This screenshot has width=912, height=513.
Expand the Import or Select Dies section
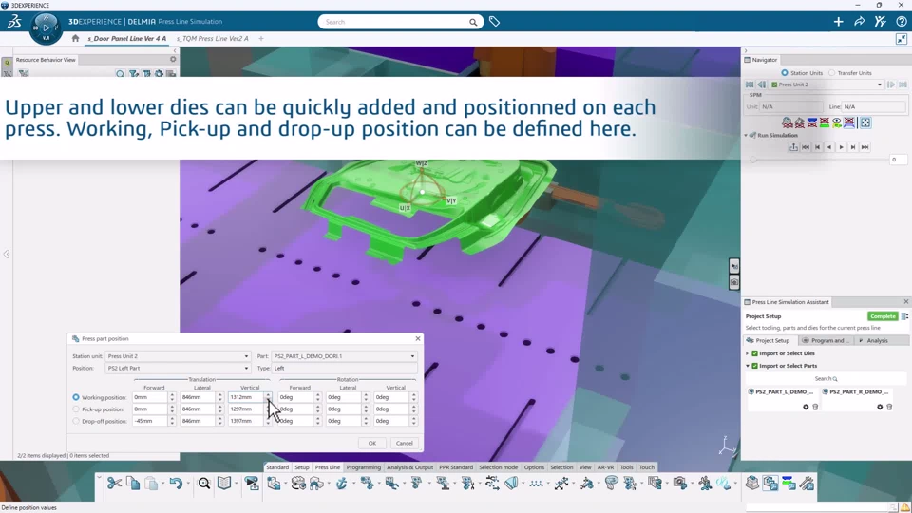(748, 353)
